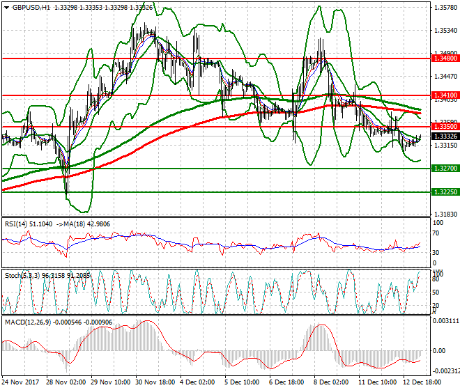Select the 1.34800 red resistance level label
Image resolution: width=460 pixels, height=390 pixels.
(x=445, y=58)
